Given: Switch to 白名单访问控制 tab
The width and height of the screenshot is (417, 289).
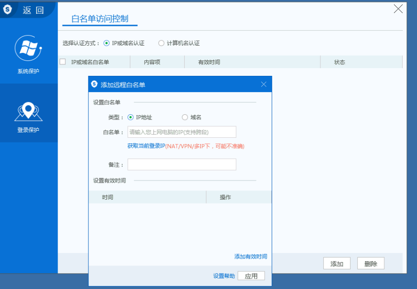Looking at the screenshot, I should click(x=100, y=19).
